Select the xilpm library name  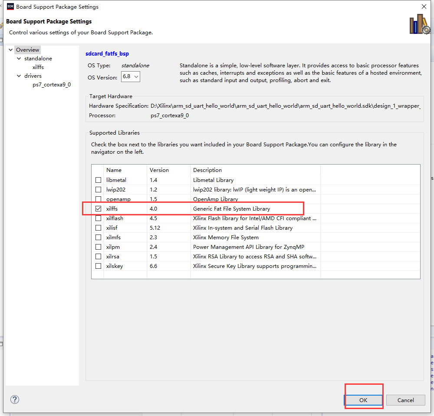coord(113,247)
